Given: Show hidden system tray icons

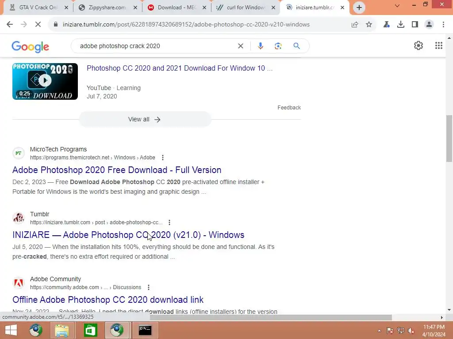Looking at the screenshot, I should pyautogui.click(x=379, y=331).
